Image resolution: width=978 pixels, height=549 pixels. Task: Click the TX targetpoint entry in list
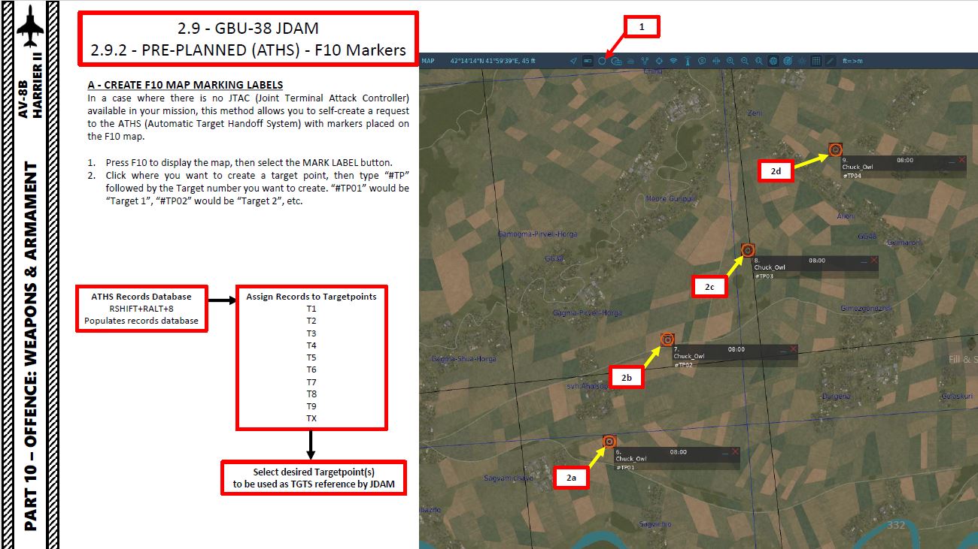311,418
